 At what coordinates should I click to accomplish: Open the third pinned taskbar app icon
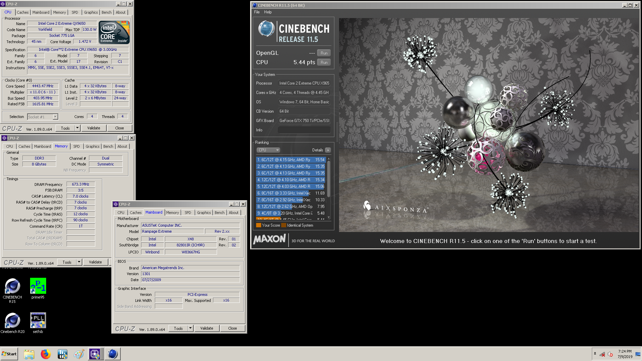coord(63,354)
